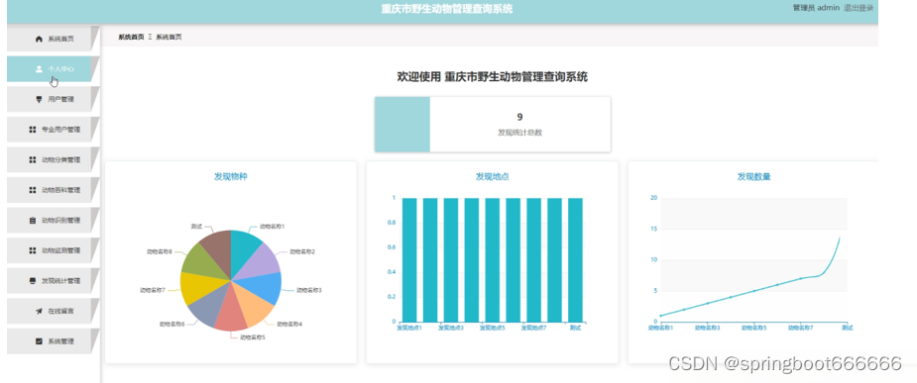Click the 动物名称1 pie label
Image resolution: width=917 pixels, height=383 pixels.
click(x=272, y=226)
